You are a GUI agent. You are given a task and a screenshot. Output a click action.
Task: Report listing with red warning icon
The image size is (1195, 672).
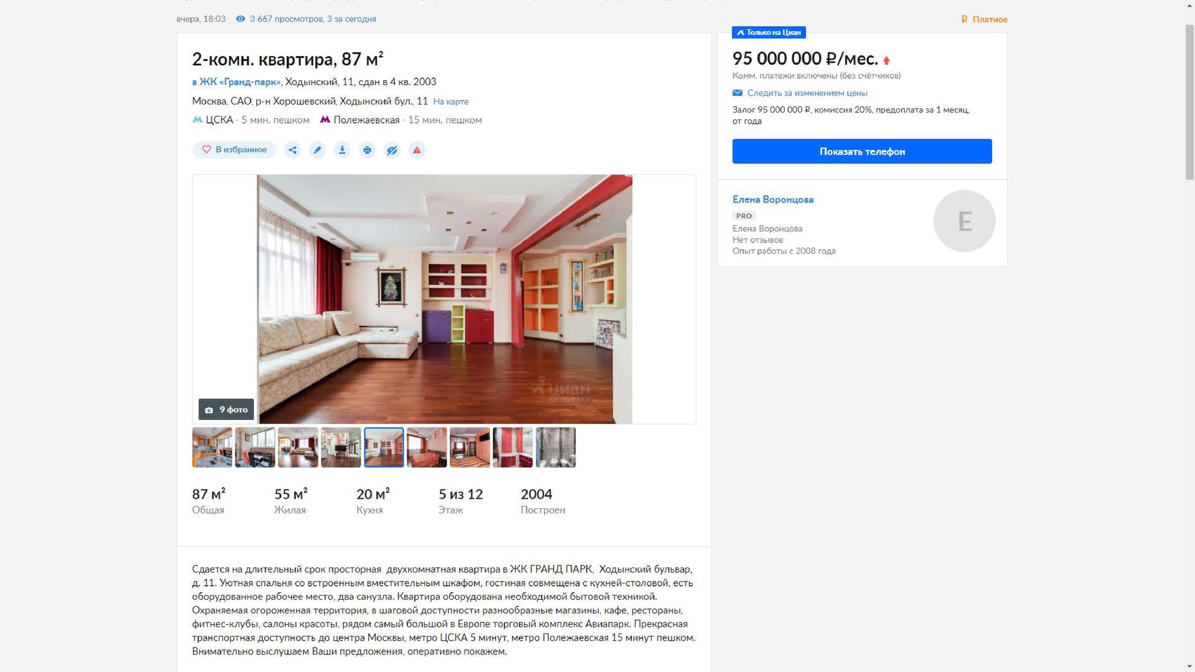417,150
